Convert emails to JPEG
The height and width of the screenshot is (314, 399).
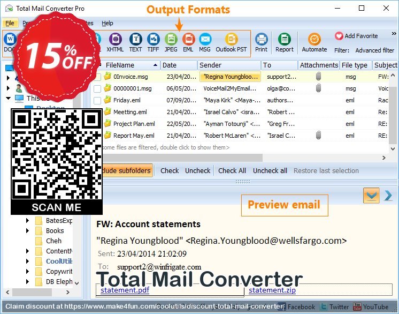[x=171, y=42]
